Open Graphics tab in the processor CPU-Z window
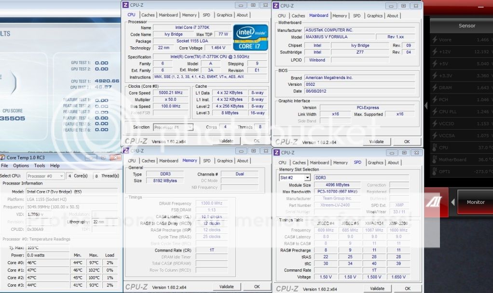The image size is (493, 293). click(224, 15)
